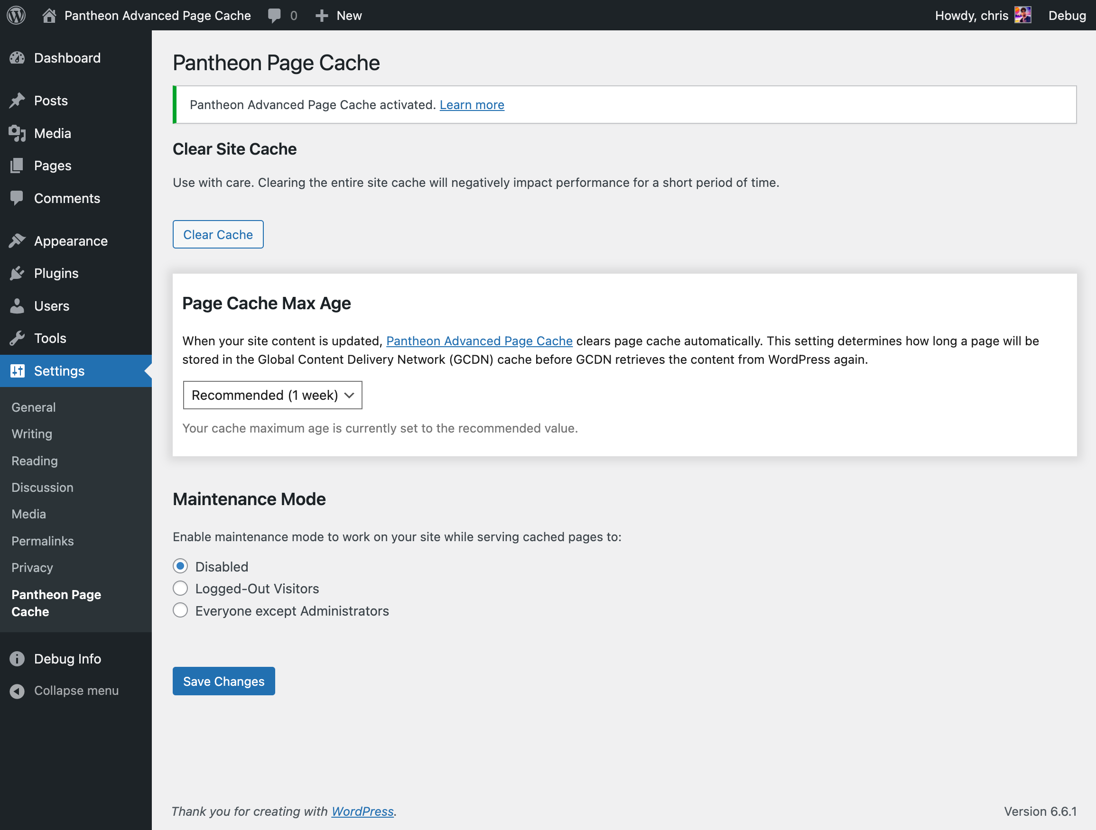Viewport: 1096px width, 830px height.
Task: Open Tools via the wrench icon
Action: click(x=18, y=338)
